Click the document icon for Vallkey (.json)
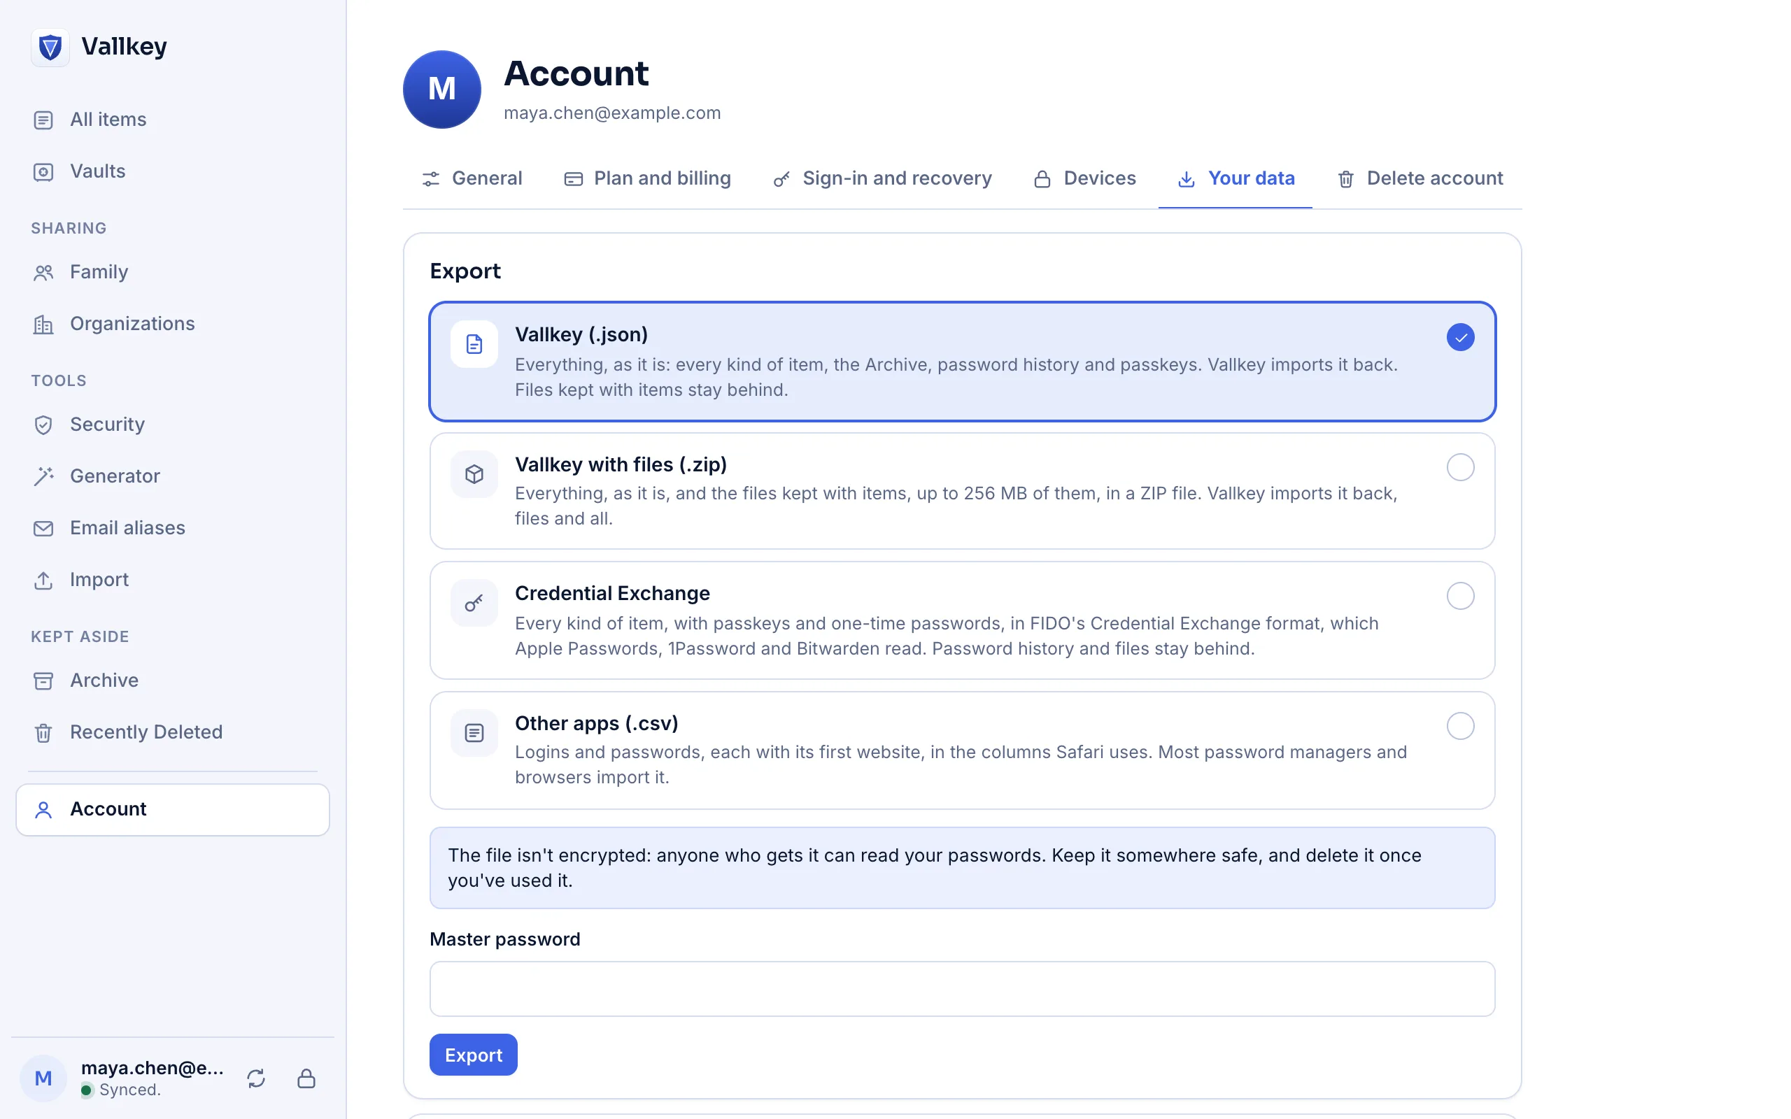 [474, 344]
